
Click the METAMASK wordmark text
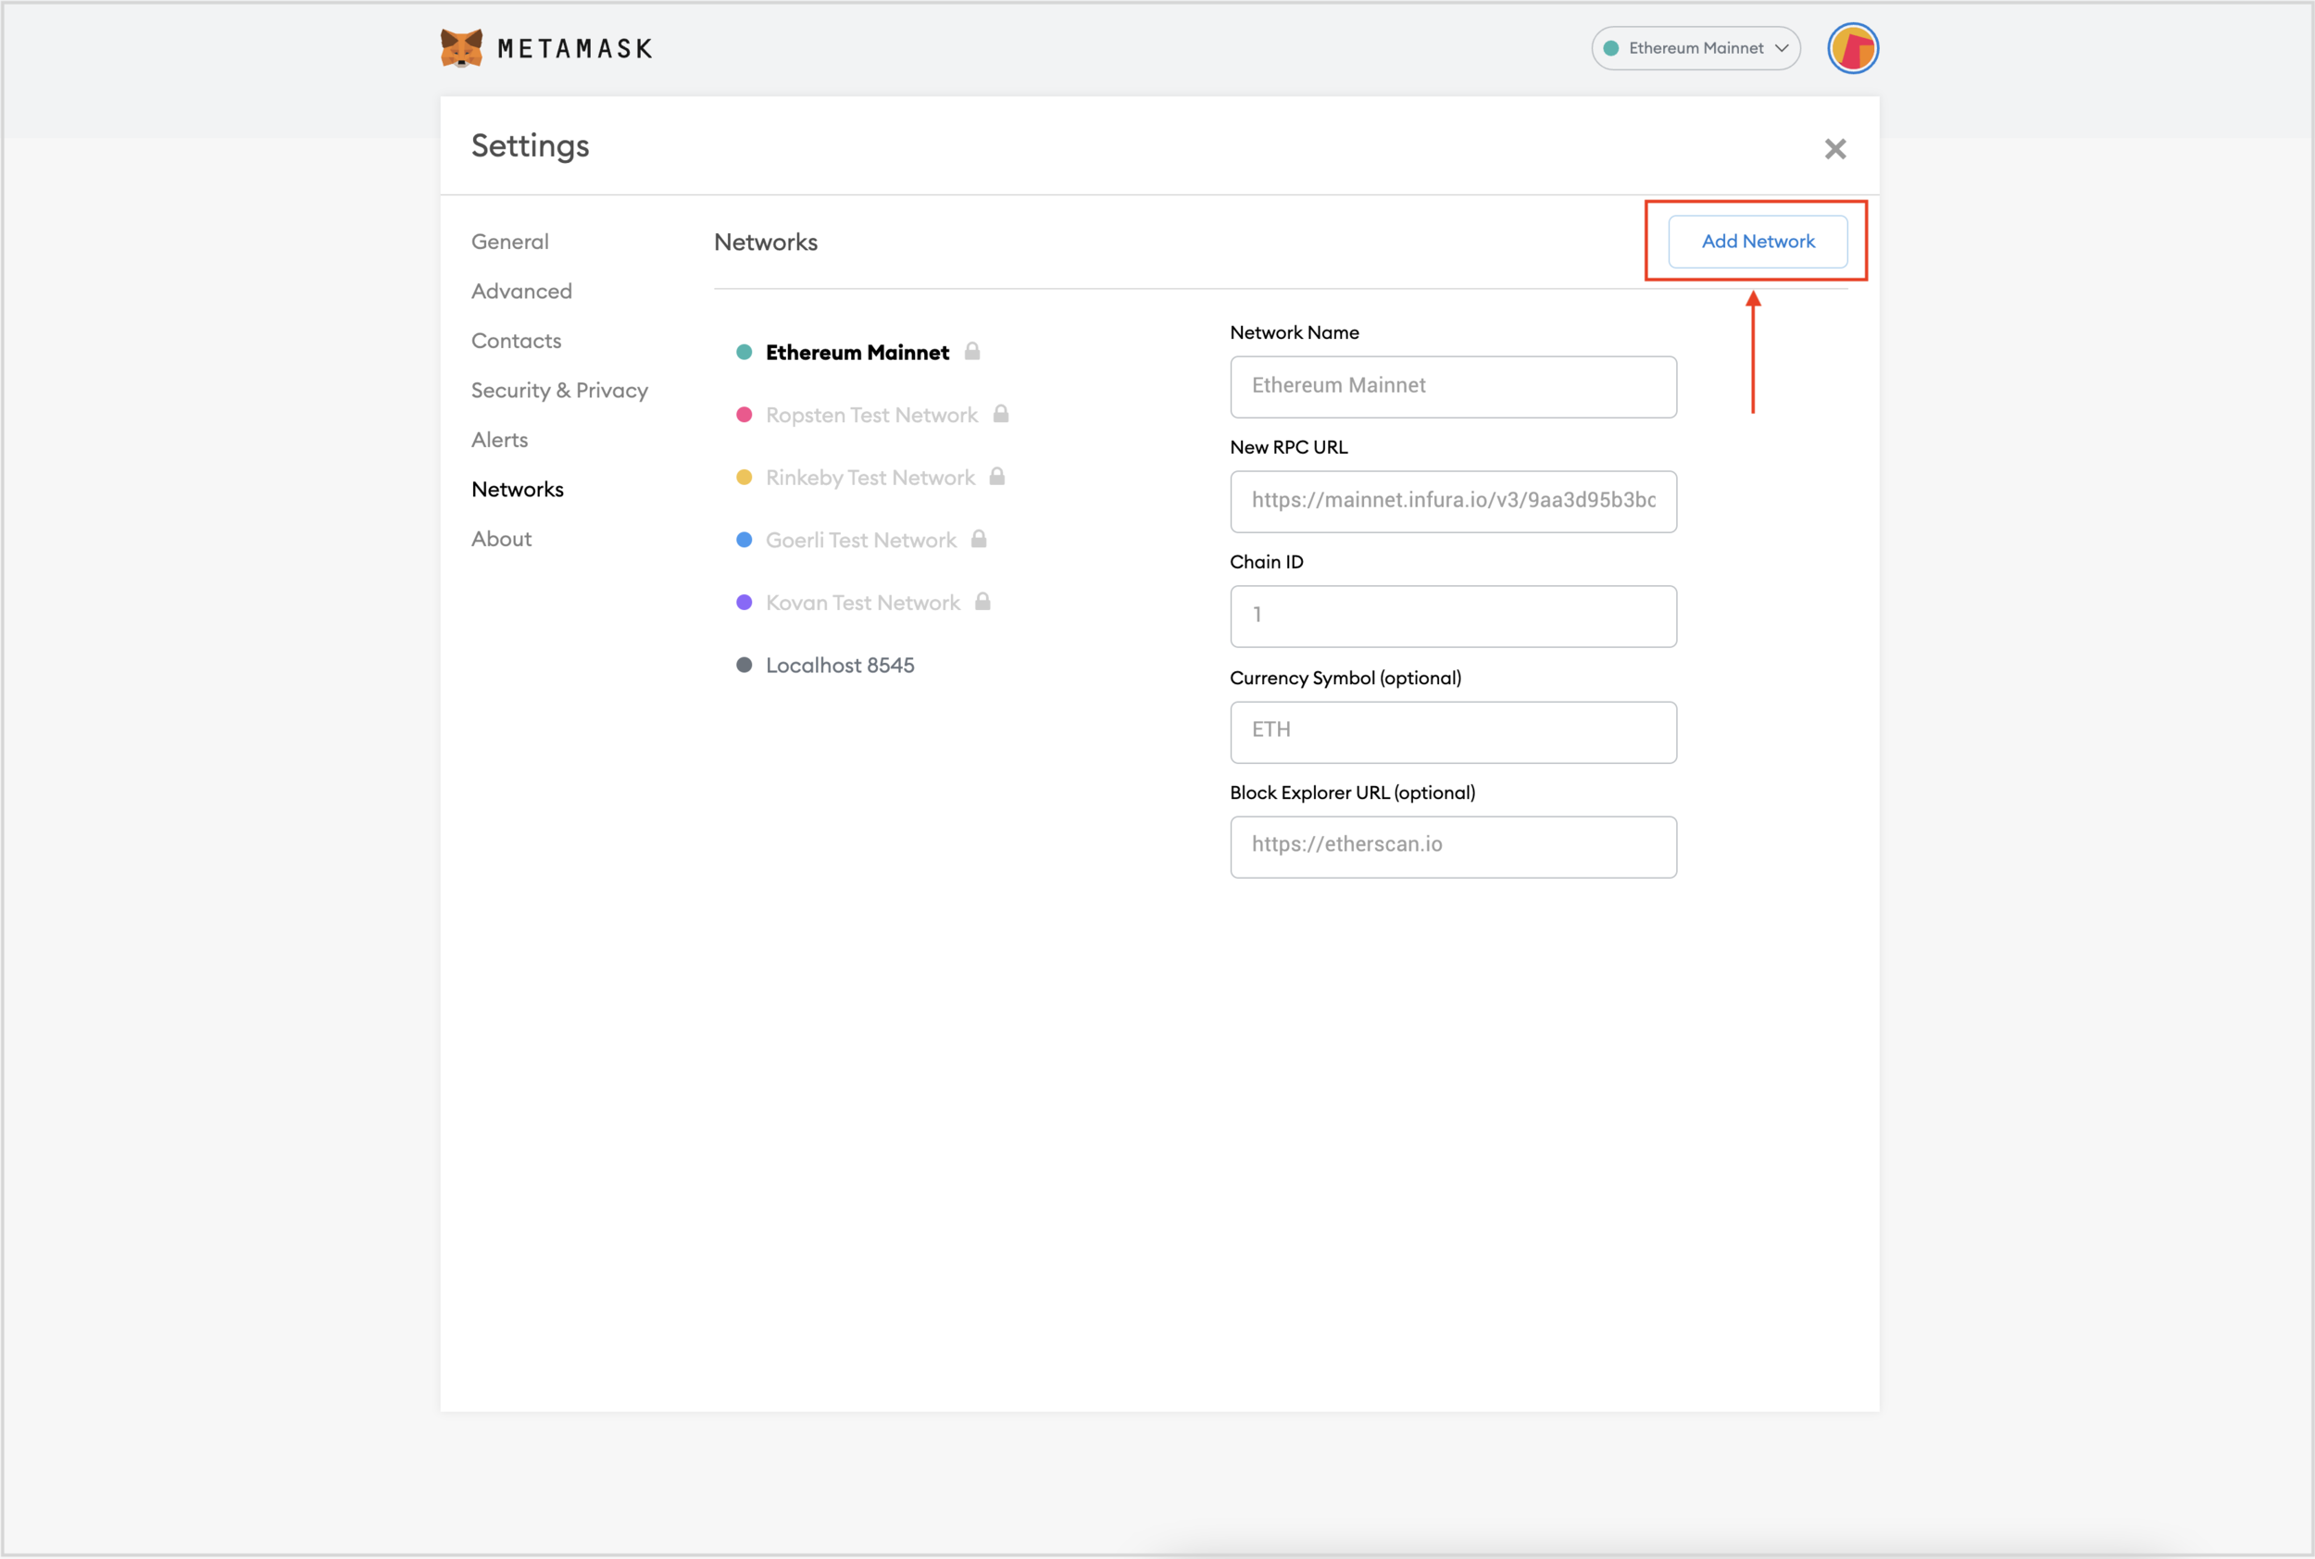click(x=575, y=49)
